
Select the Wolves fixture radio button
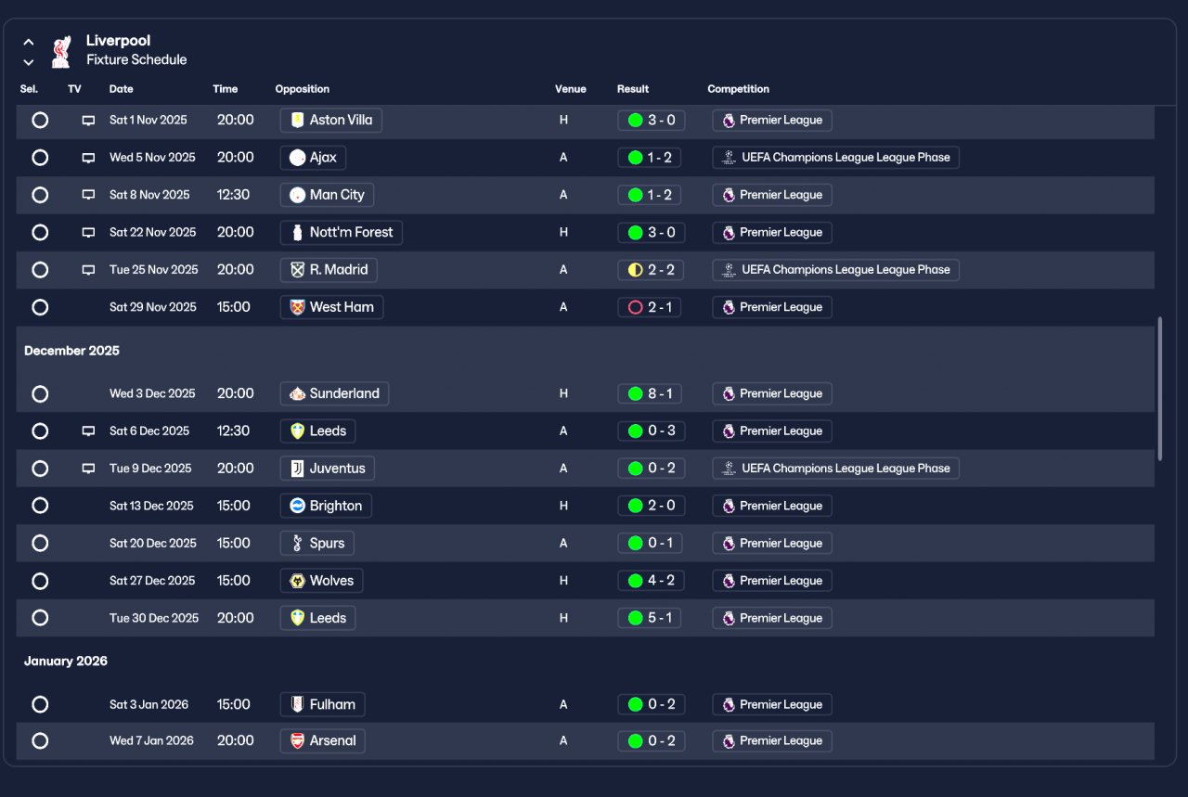point(40,581)
